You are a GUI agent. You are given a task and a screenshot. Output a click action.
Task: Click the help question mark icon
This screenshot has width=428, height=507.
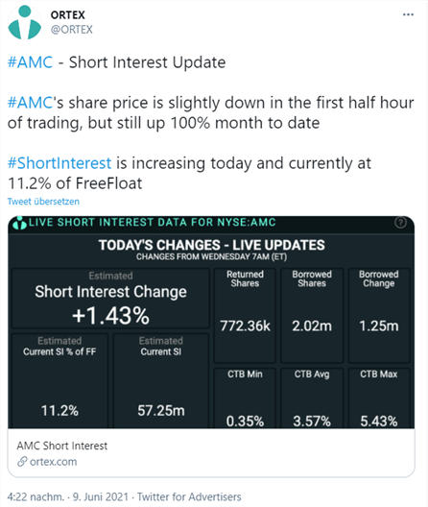point(400,223)
